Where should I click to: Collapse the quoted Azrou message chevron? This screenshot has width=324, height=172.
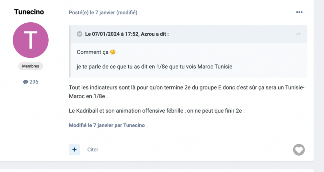pyautogui.click(x=79, y=34)
